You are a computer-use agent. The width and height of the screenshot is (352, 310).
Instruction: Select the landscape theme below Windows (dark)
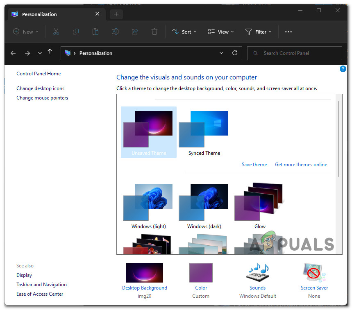click(x=203, y=244)
